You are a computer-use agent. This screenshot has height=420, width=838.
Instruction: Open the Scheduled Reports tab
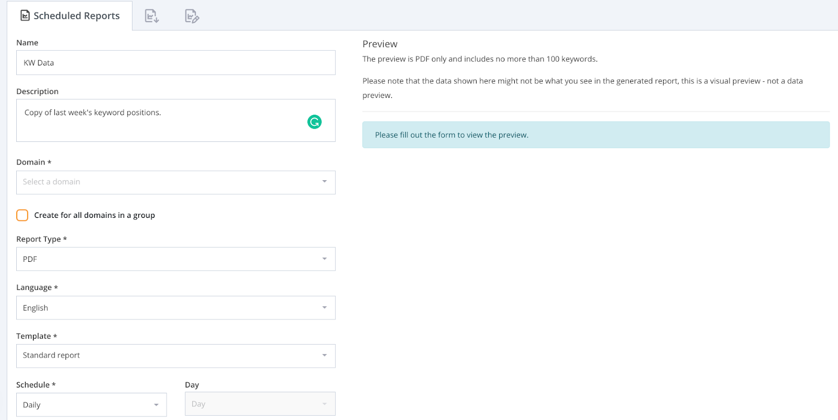pos(70,16)
